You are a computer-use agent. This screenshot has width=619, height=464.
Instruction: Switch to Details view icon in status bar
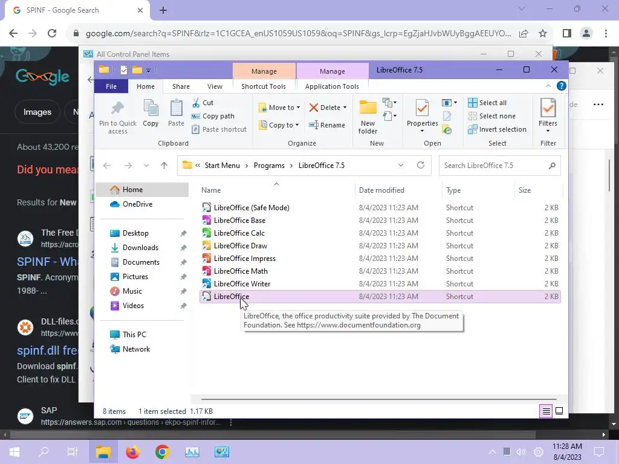point(546,411)
